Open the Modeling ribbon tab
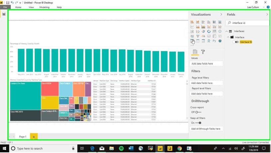 (44, 7)
